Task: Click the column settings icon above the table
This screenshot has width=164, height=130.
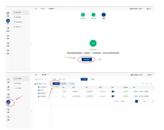Action: pos(151,84)
